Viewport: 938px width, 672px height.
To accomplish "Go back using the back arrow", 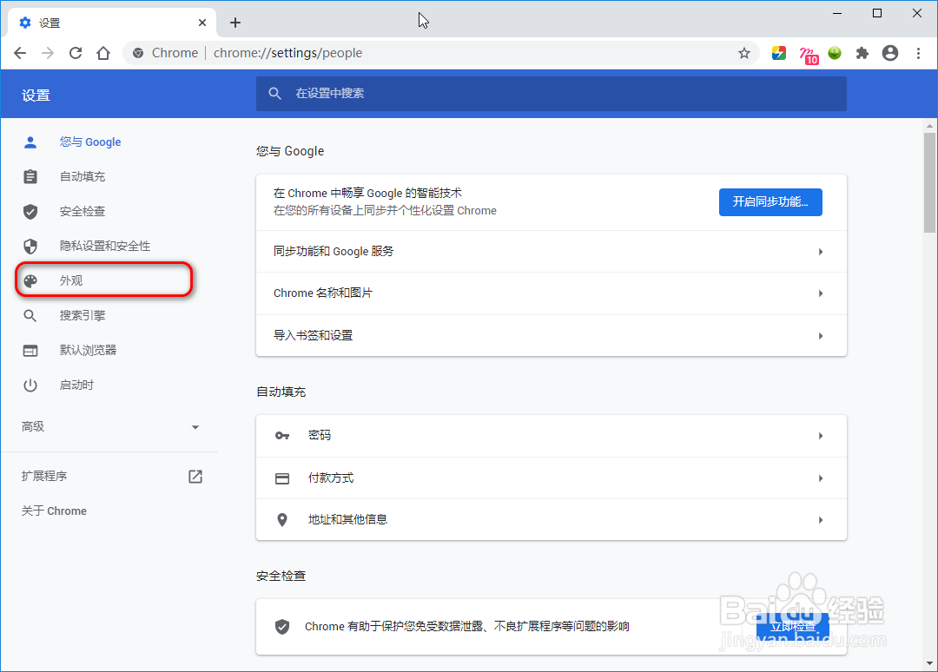I will [x=20, y=53].
